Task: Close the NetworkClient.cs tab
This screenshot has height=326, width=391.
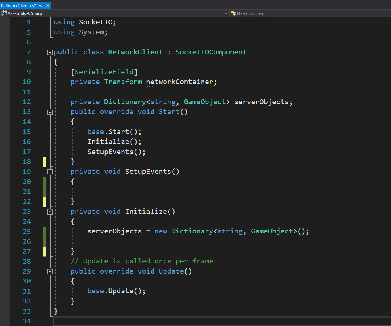Action: point(47,5)
